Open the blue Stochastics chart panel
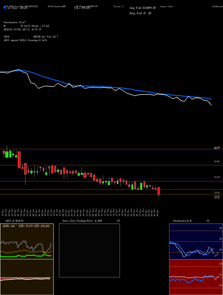 click(196, 241)
